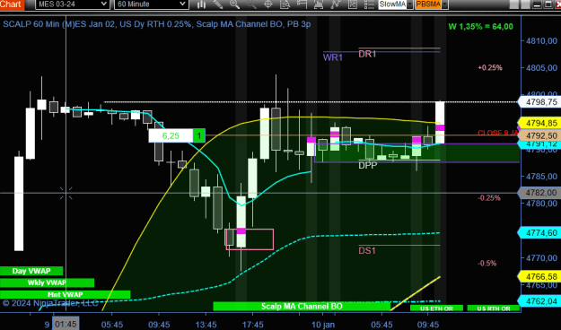Click the toolbar icon left of the indicators icon
Viewport: 561px width, 330px height.
(319, 4)
